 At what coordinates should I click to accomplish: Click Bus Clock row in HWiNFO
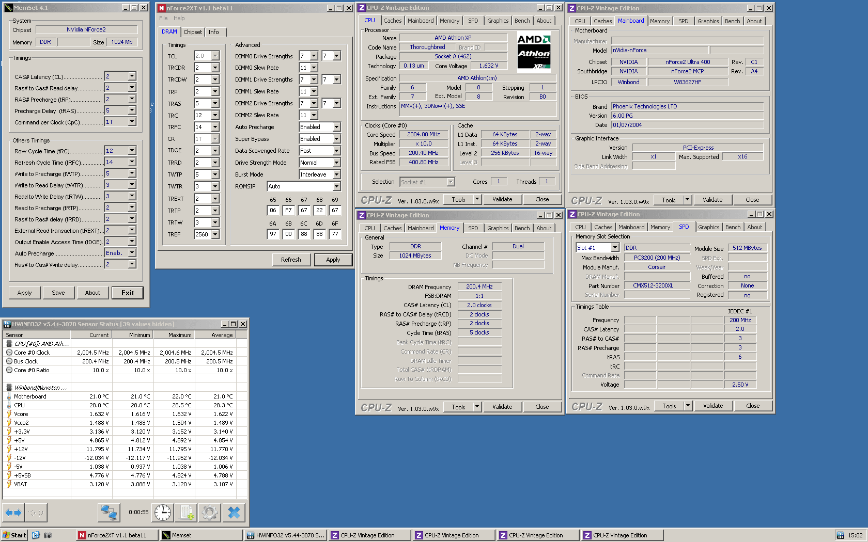[x=124, y=361]
